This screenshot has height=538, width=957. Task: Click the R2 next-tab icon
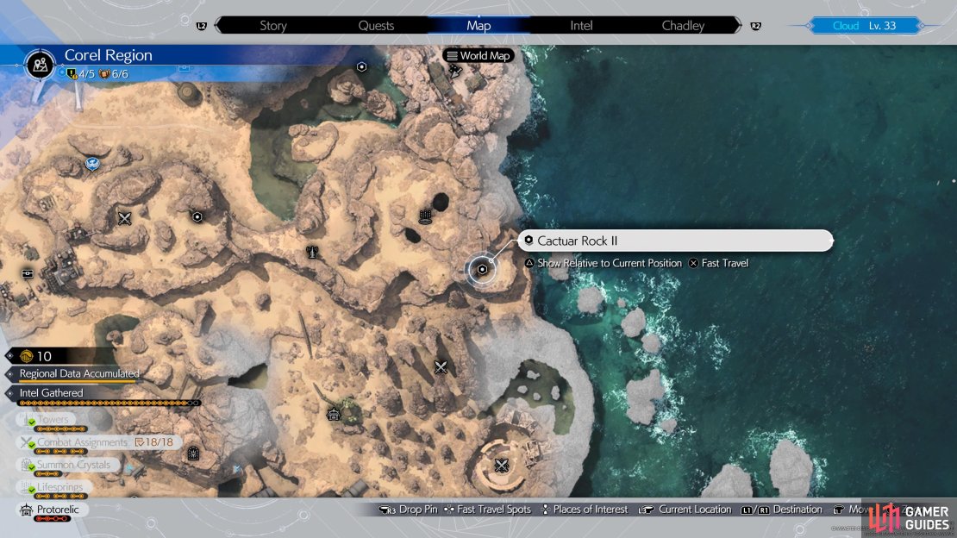(x=755, y=26)
